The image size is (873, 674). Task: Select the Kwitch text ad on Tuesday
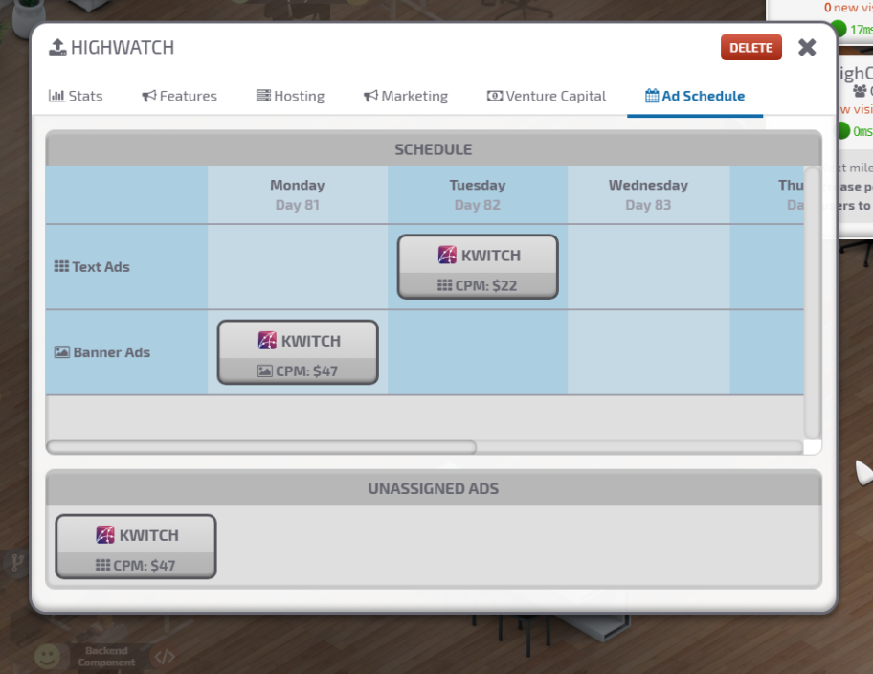coord(478,267)
